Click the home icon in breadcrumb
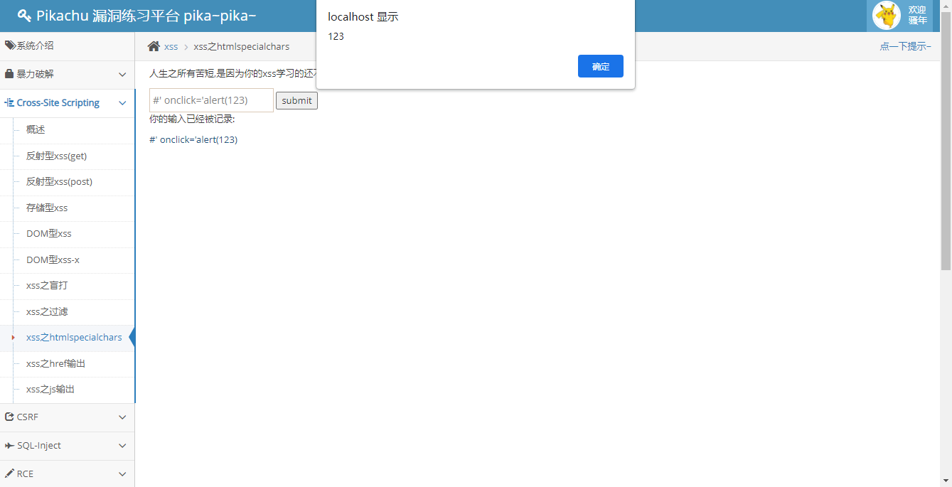This screenshot has height=487, width=952. [154, 46]
